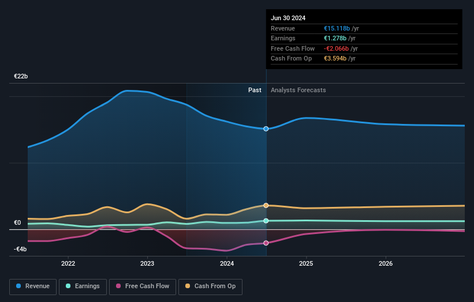Click the Past label in chart
This screenshot has width=474, height=302.
click(255, 90)
